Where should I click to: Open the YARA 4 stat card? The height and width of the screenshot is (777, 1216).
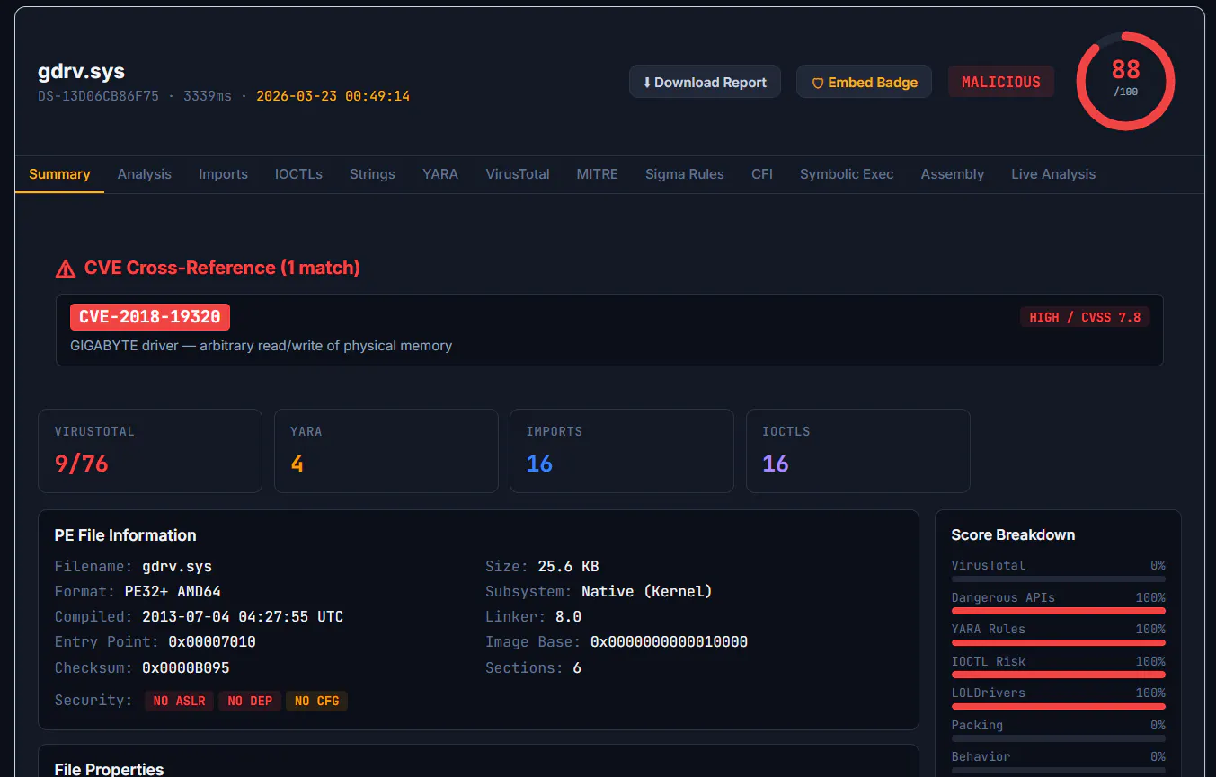click(x=386, y=451)
